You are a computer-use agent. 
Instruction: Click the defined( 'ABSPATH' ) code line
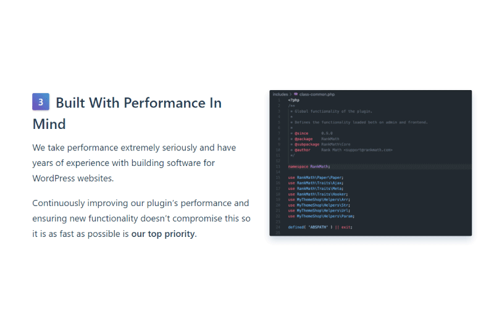[320, 227]
